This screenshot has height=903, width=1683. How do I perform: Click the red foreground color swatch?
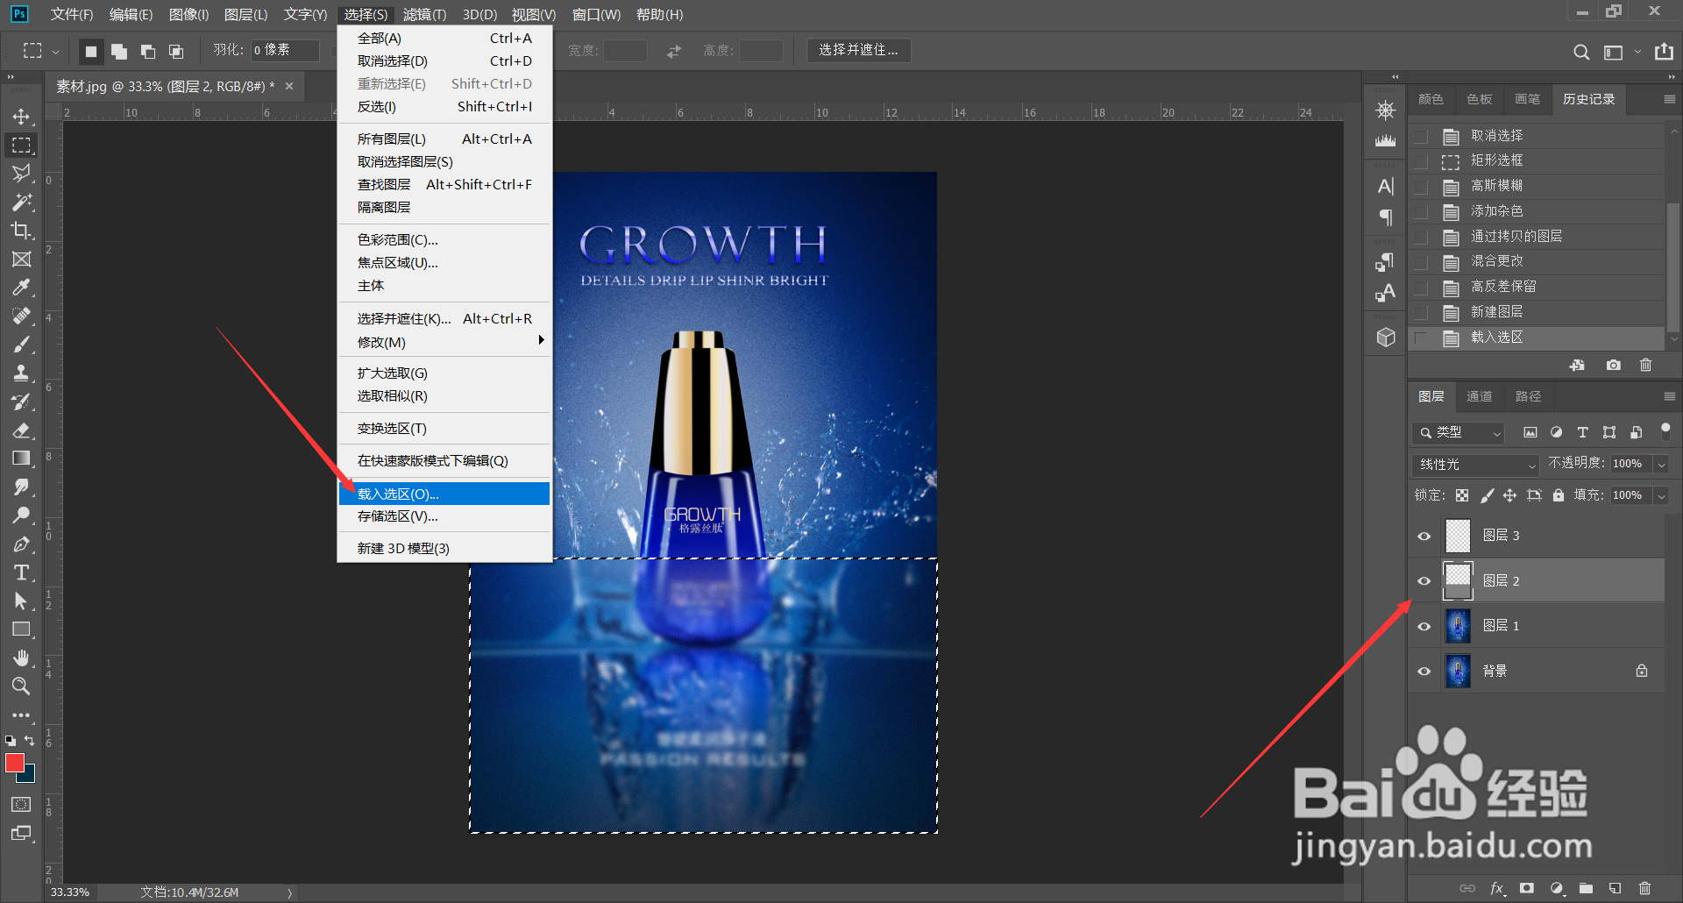click(x=15, y=763)
